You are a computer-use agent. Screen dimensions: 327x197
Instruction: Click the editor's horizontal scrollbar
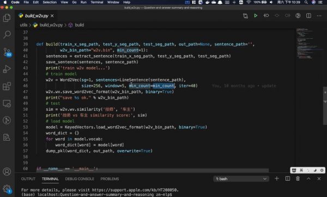[x=152, y=170]
